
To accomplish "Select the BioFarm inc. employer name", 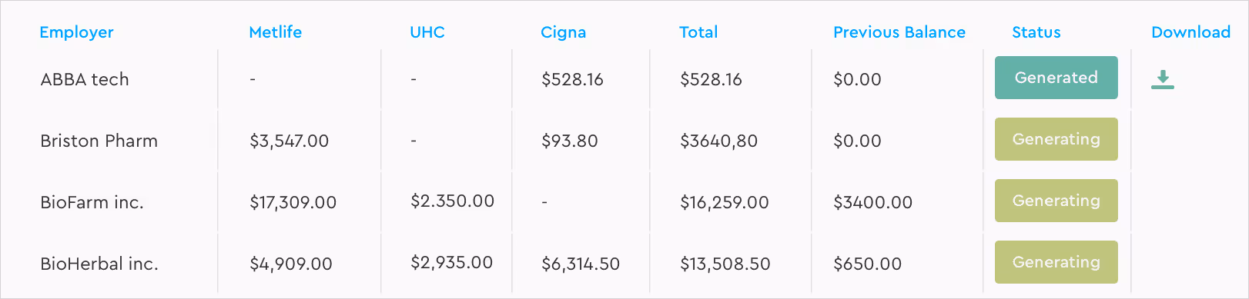I will [x=92, y=202].
